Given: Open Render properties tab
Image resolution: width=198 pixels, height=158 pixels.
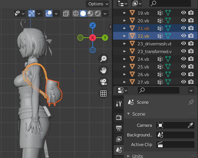Looking at the screenshot, I should point(119,117).
